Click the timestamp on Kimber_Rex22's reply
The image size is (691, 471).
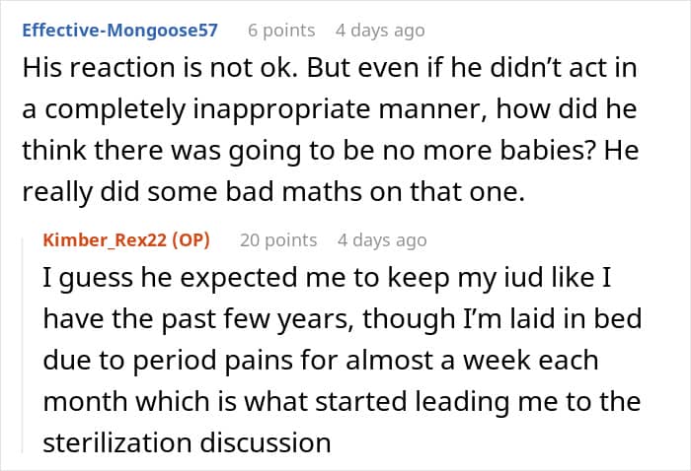(381, 240)
